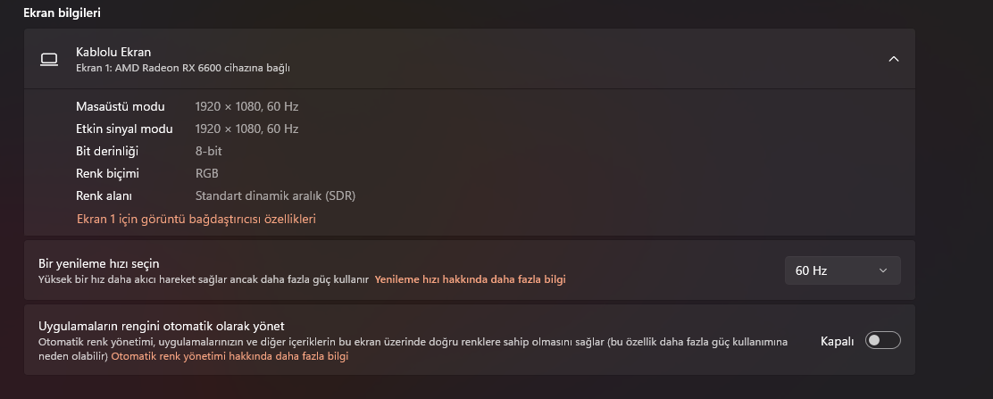Click the 'Renk alanı' label

click(x=104, y=195)
